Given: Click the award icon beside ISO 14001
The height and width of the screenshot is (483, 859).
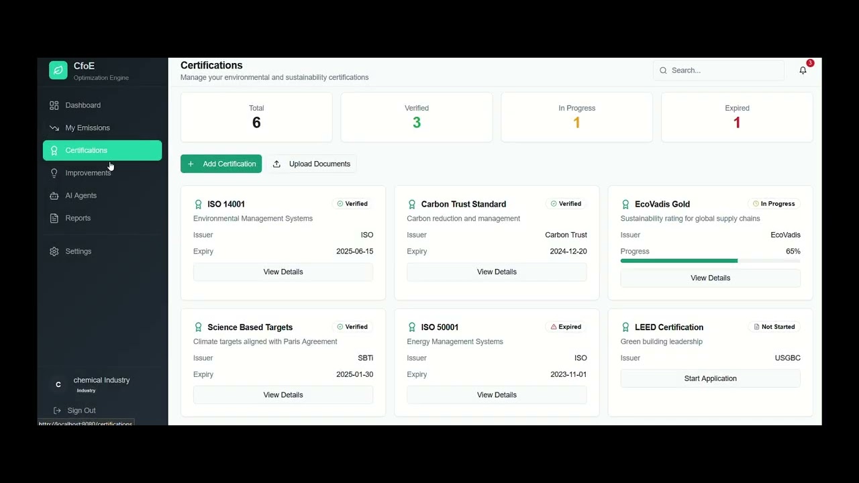Looking at the screenshot, I should click(x=198, y=204).
